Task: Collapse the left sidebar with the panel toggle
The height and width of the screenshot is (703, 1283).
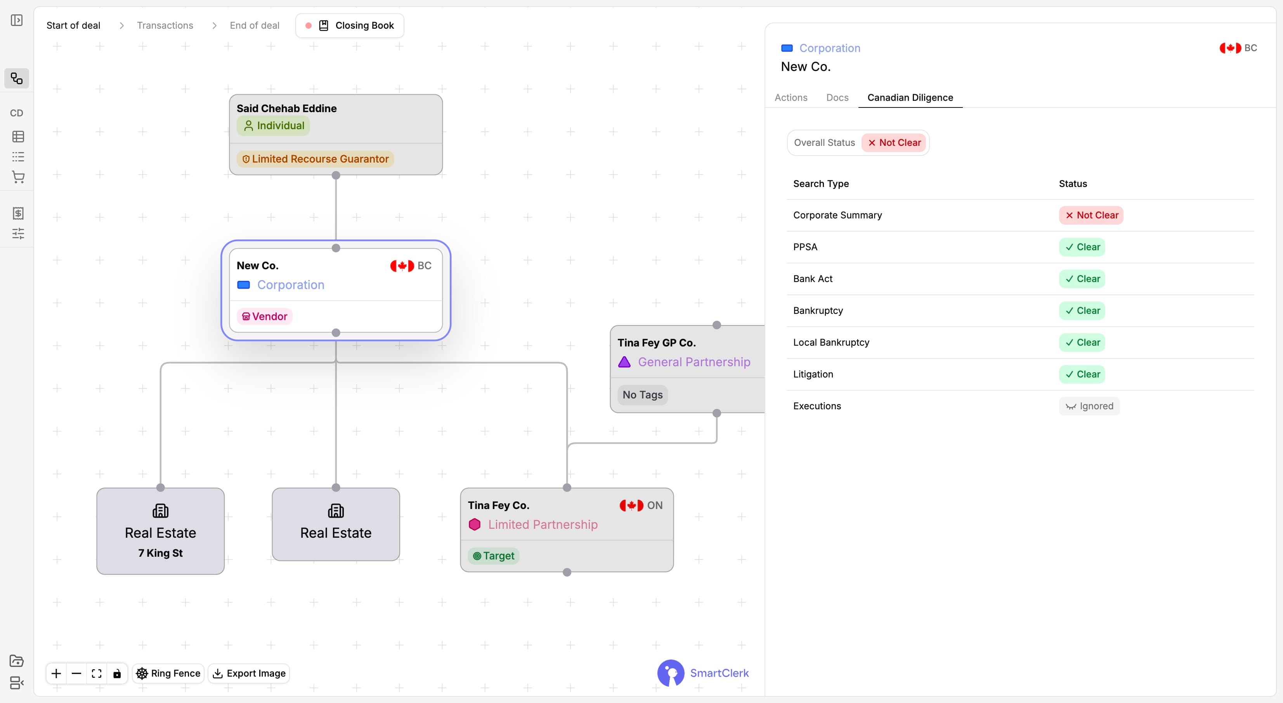Action: tap(17, 21)
